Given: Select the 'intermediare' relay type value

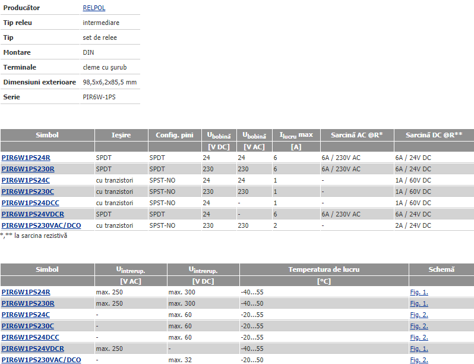Looking at the screenshot, I should coord(101,23).
